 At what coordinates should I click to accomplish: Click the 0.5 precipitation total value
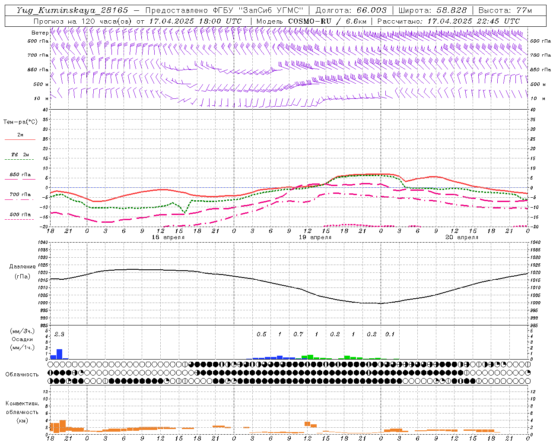click(x=261, y=335)
